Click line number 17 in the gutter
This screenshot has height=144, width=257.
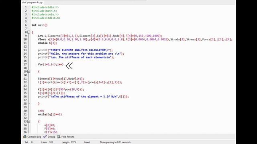25,64
